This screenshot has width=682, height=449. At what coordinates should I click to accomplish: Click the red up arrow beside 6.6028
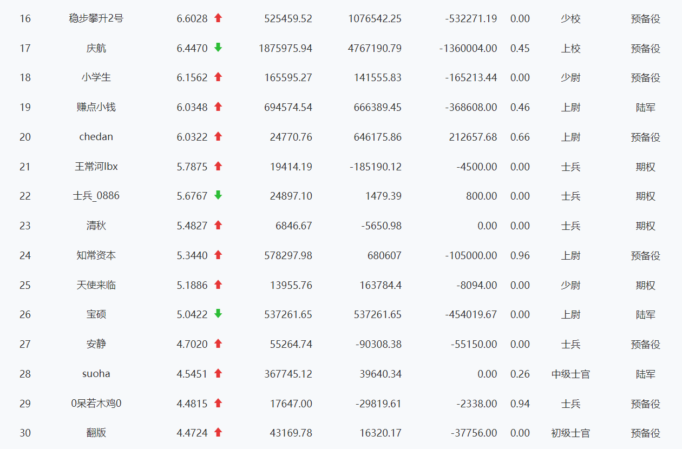pyautogui.click(x=218, y=18)
